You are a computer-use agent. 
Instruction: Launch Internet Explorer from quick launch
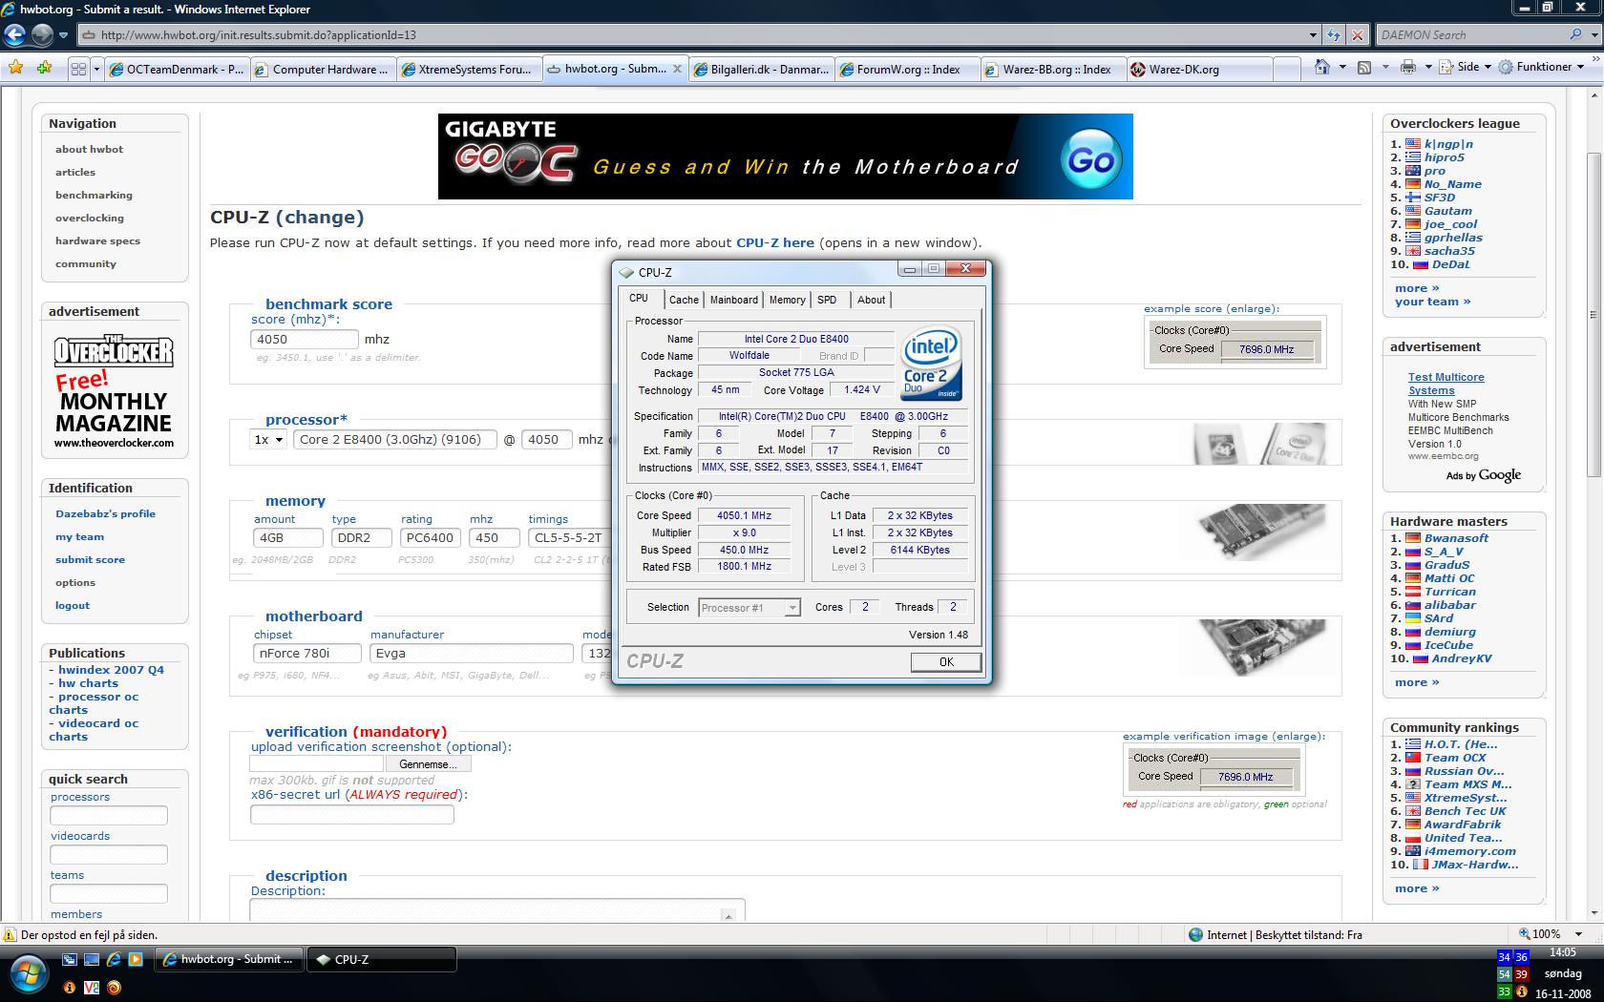click(x=114, y=959)
